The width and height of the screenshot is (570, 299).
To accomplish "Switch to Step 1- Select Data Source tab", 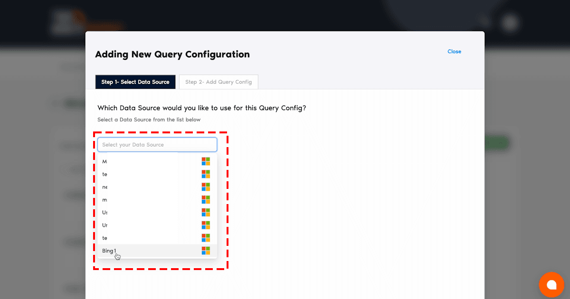I will tap(135, 82).
